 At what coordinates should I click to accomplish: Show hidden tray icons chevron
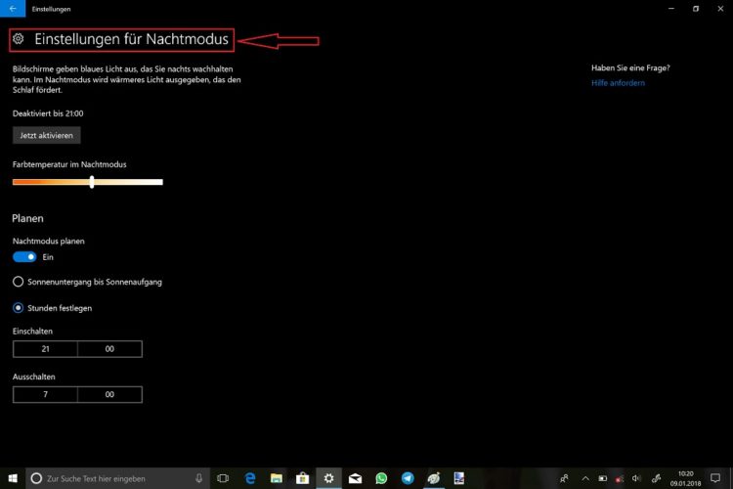585,478
